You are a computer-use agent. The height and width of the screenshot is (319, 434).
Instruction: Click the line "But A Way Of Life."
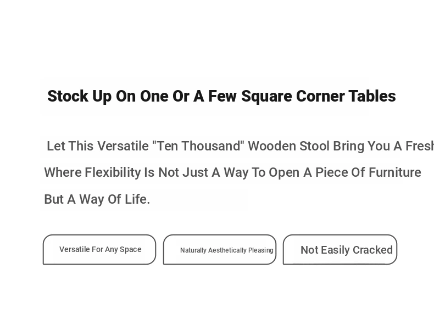click(x=97, y=199)
